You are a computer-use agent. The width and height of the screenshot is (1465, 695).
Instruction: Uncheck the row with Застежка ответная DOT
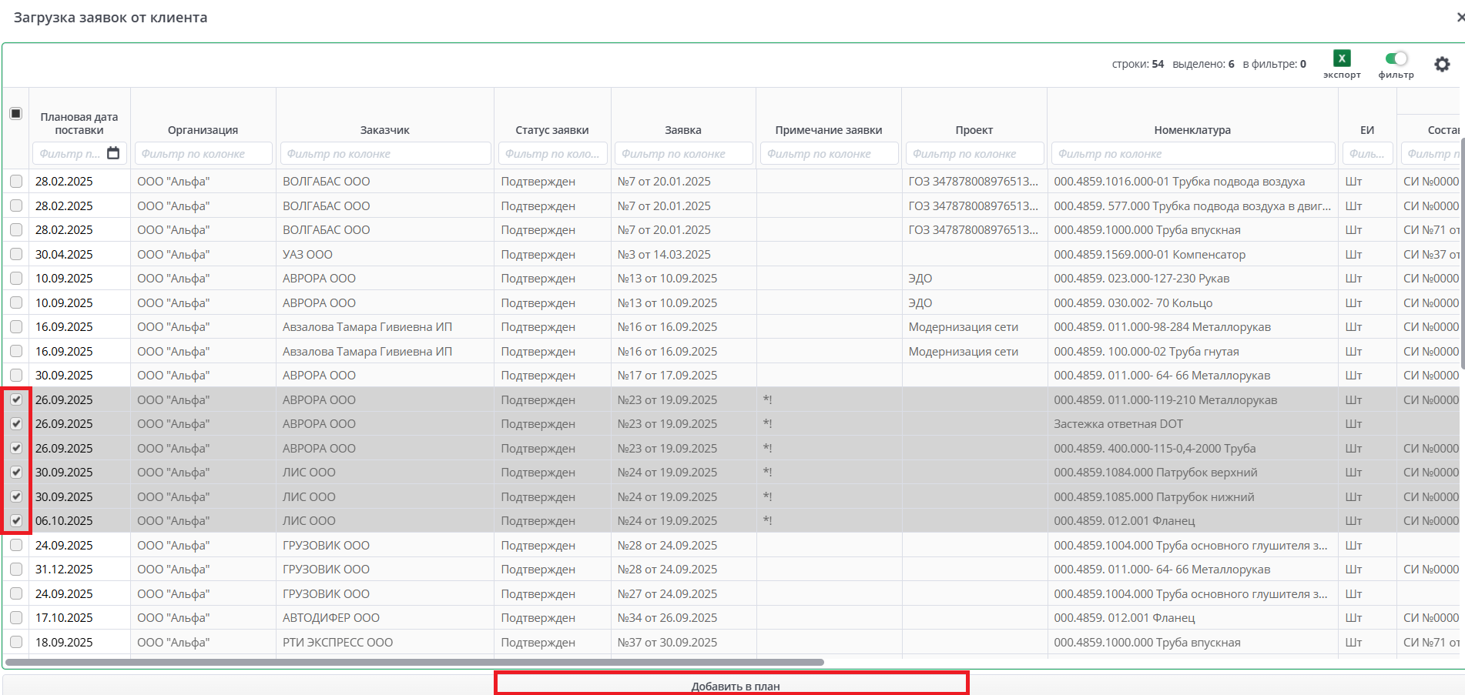pos(16,424)
